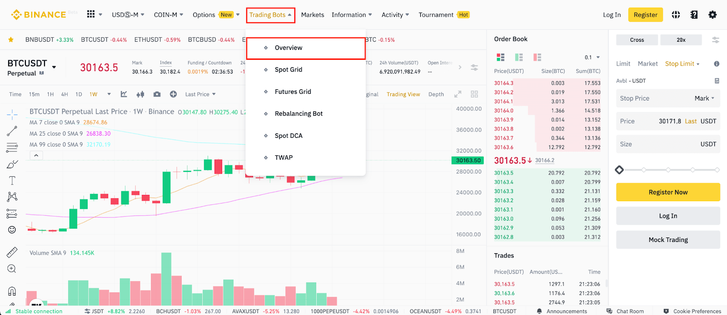This screenshot has width=727, height=315.
Task: Select Overview in Trading Bots menu
Action: (x=306, y=48)
